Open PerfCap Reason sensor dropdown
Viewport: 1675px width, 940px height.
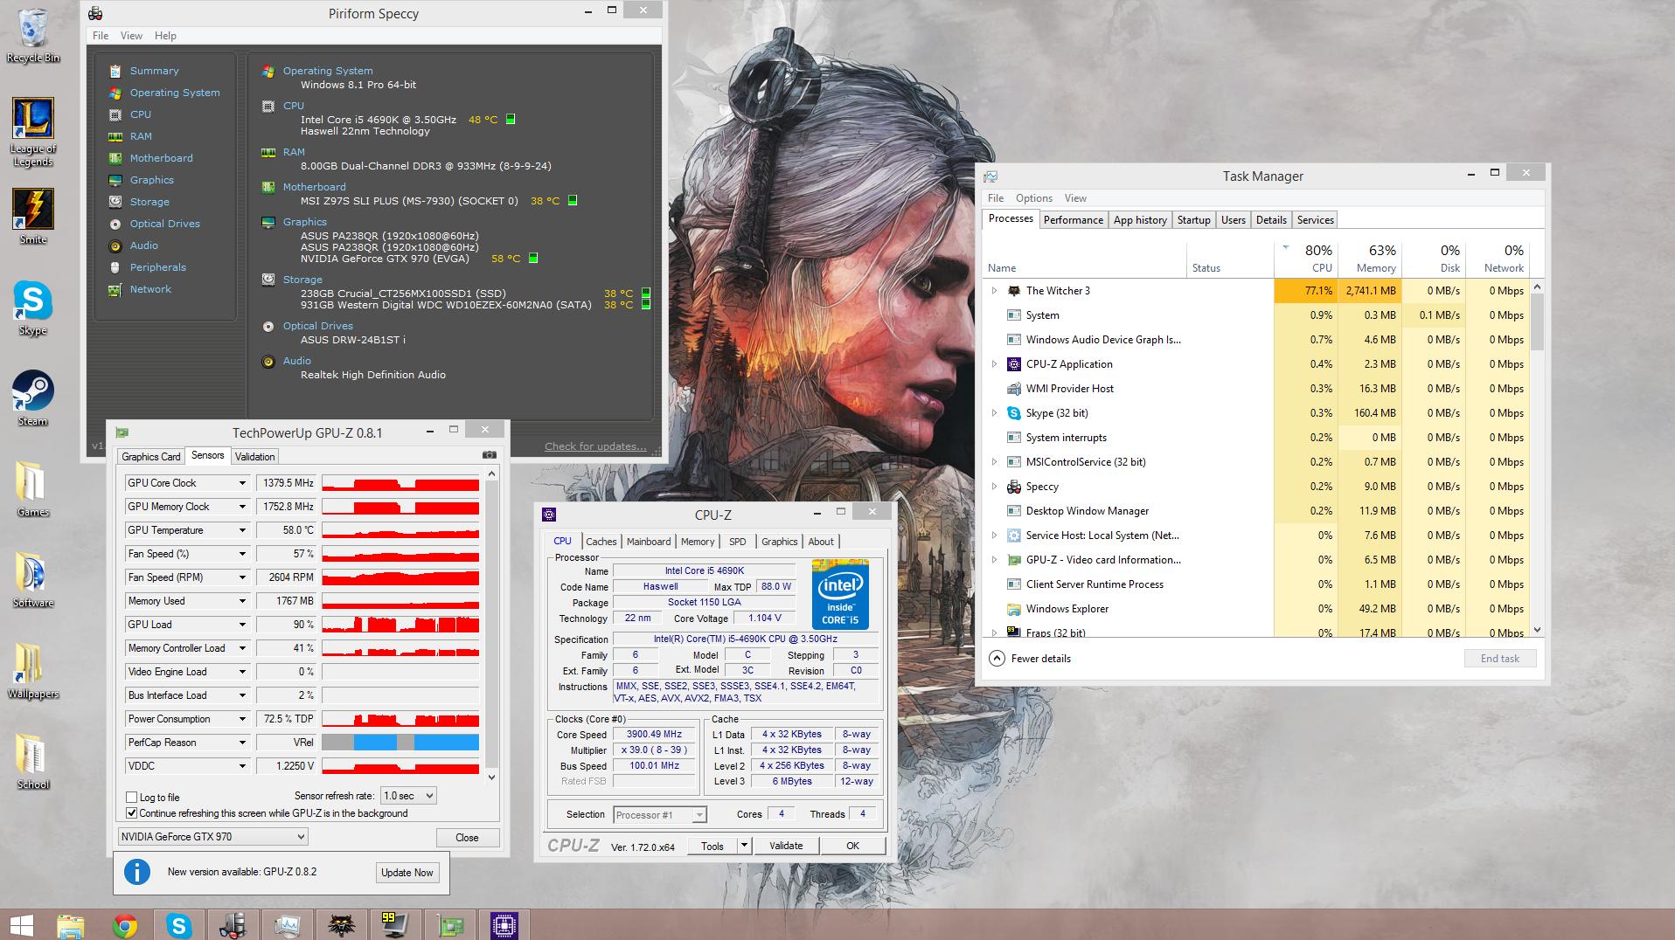pyautogui.click(x=242, y=743)
